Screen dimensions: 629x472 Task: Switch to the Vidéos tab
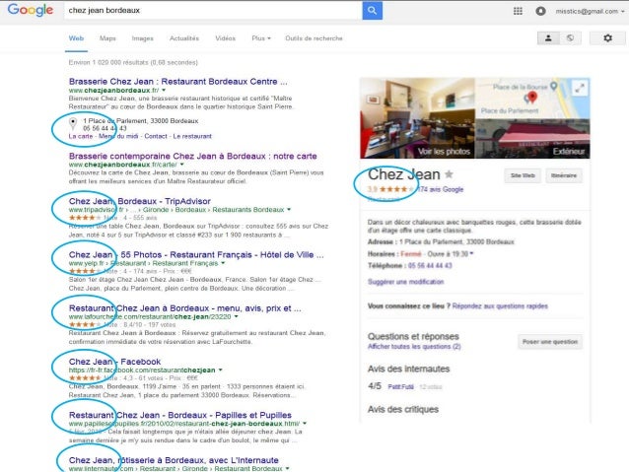tap(225, 38)
